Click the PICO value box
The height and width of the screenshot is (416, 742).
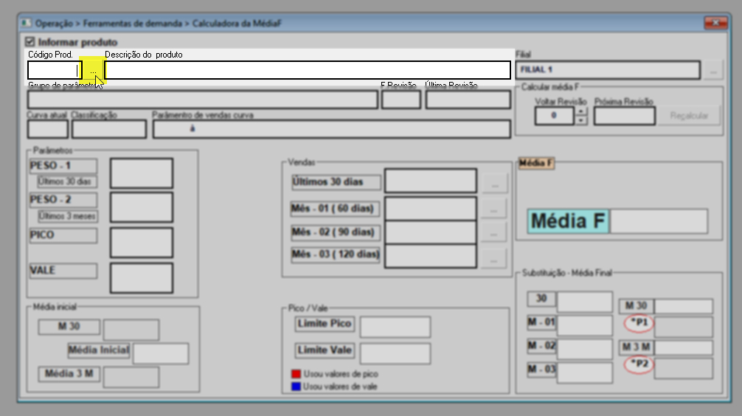(x=142, y=243)
